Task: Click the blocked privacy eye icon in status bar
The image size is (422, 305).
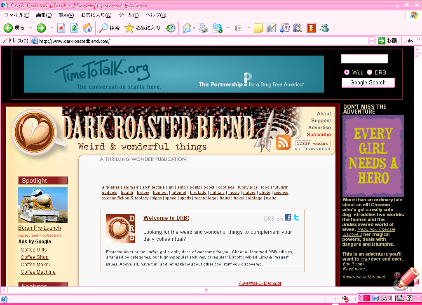Action: [345, 299]
